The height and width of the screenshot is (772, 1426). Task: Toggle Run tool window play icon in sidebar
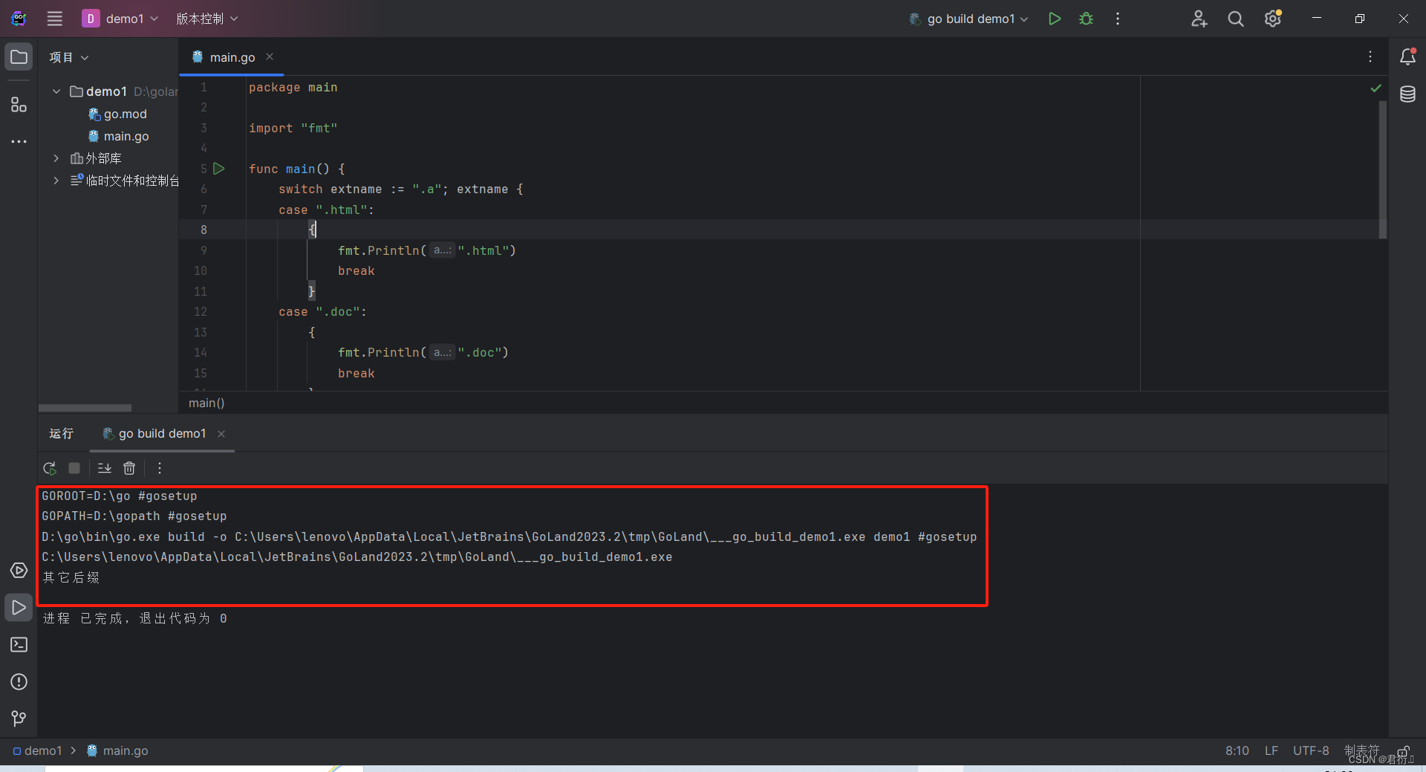(19, 608)
